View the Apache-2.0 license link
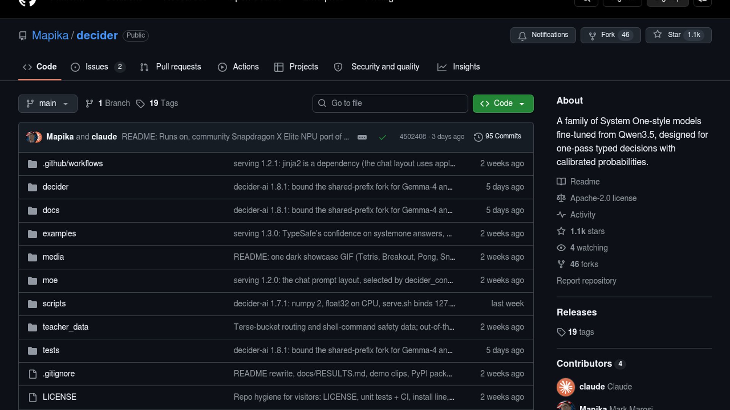This screenshot has width=730, height=410. pyautogui.click(x=597, y=198)
